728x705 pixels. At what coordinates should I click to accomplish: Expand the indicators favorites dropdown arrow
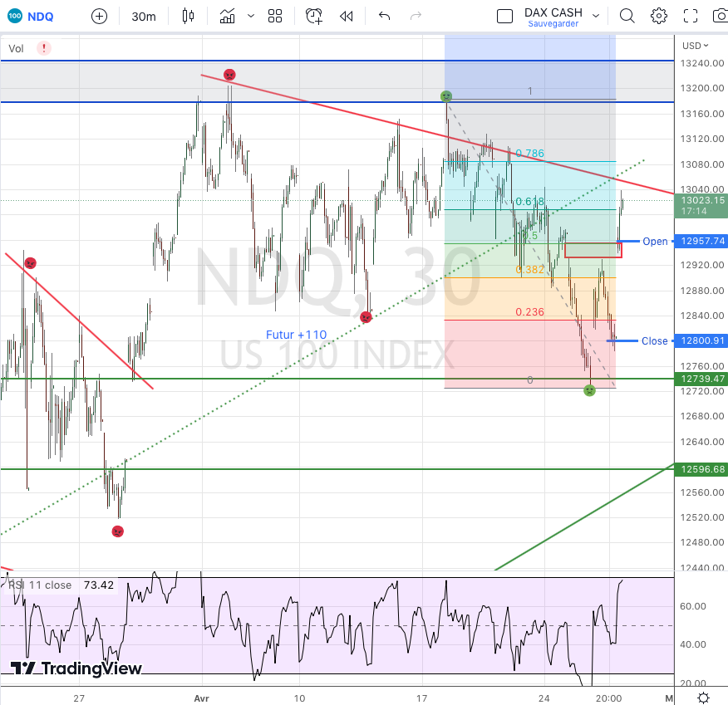pos(251,17)
